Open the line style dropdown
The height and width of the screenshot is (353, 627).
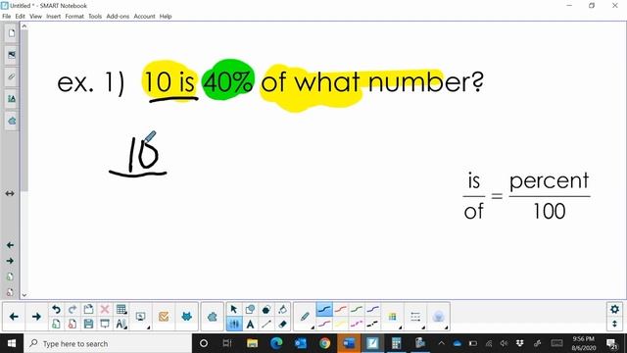415,317
